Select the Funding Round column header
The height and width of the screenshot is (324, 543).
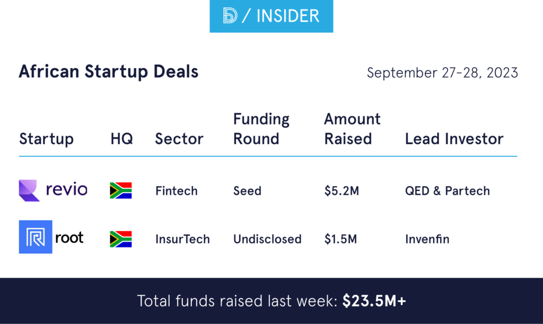261,129
